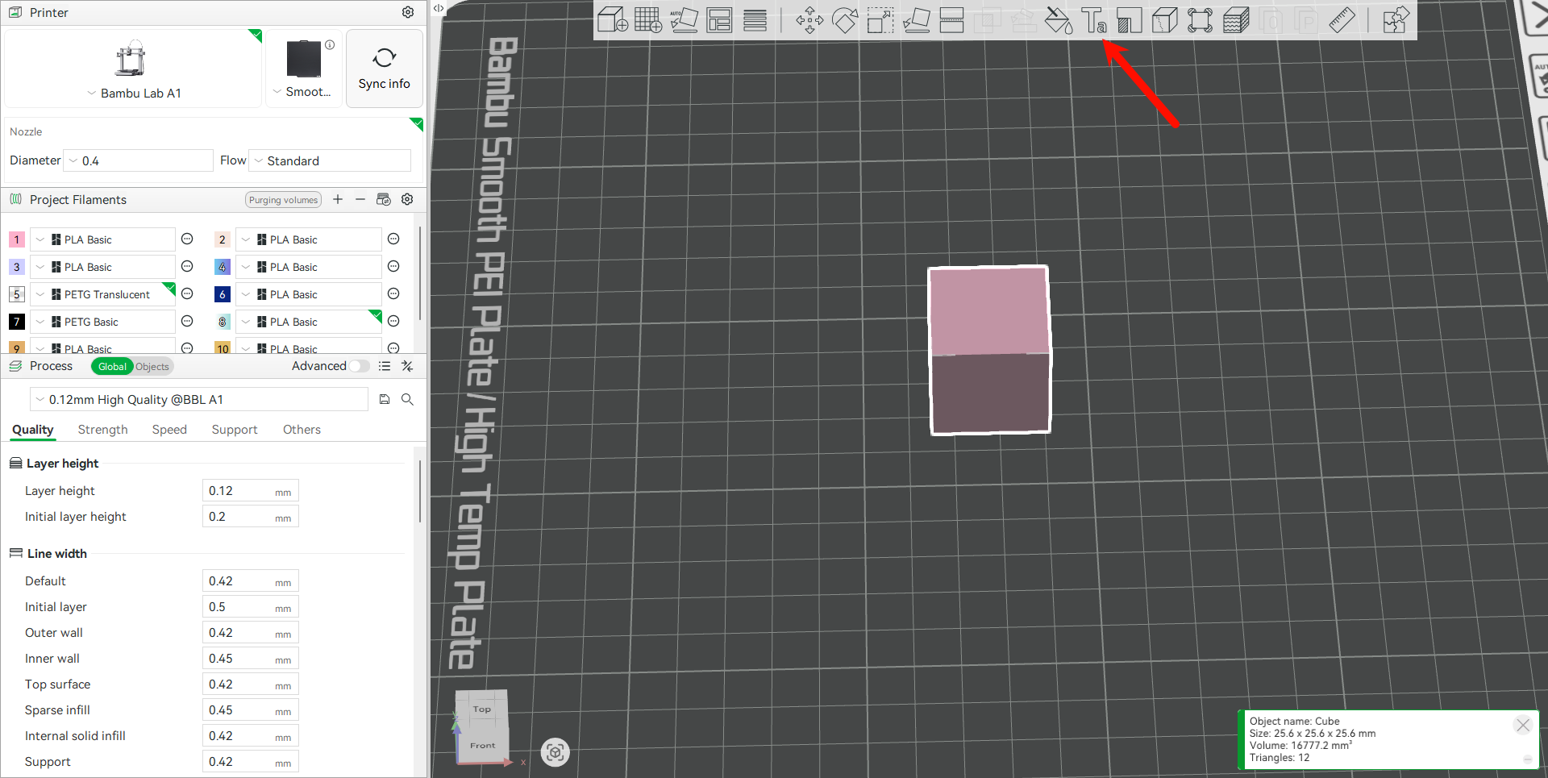Switch to the Strength tab
The height and width of the screenshot is (778, 1548).
[102, 430]
